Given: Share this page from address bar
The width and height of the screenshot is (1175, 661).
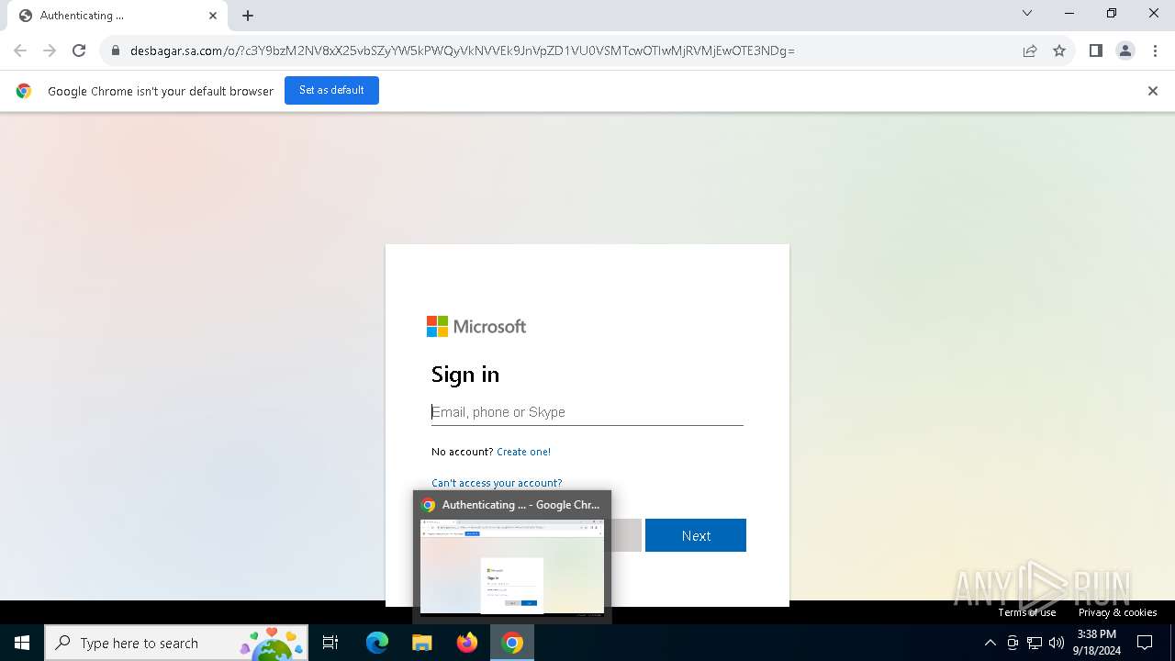Looking at the screenshot, I should [1030, 50].
